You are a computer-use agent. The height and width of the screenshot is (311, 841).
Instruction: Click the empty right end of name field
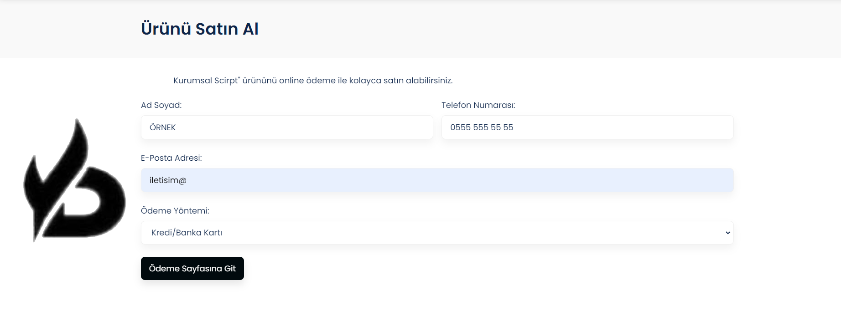click(x=401, y=127)
